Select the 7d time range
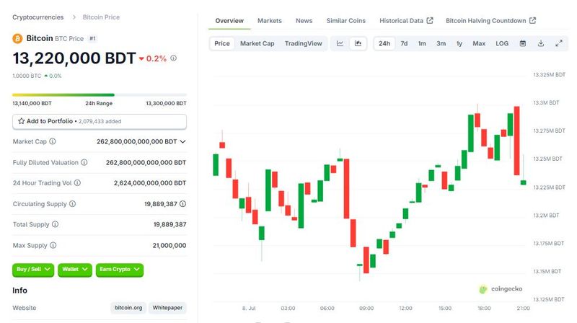This screenshot has height=323, width=577. pyautogui.click(x=404, y=44)
